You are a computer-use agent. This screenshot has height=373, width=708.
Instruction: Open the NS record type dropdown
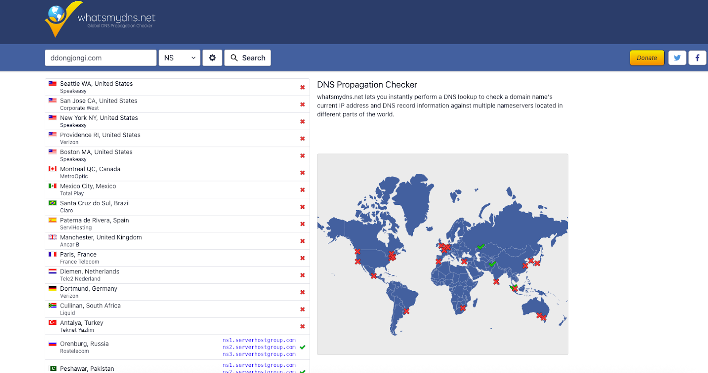coord(179,58)
